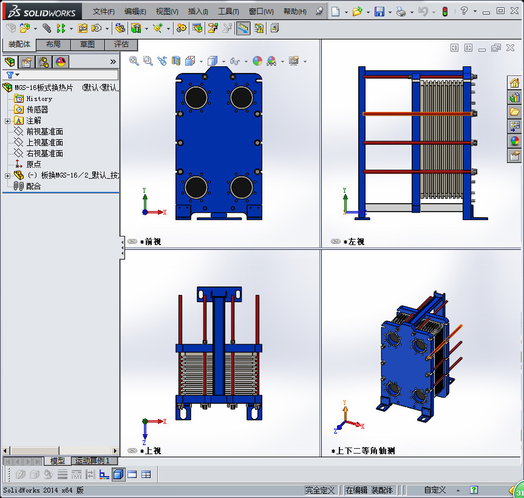Click the Insert Components icon
Screen dimensions: 524x498
(x=24, y=28)
